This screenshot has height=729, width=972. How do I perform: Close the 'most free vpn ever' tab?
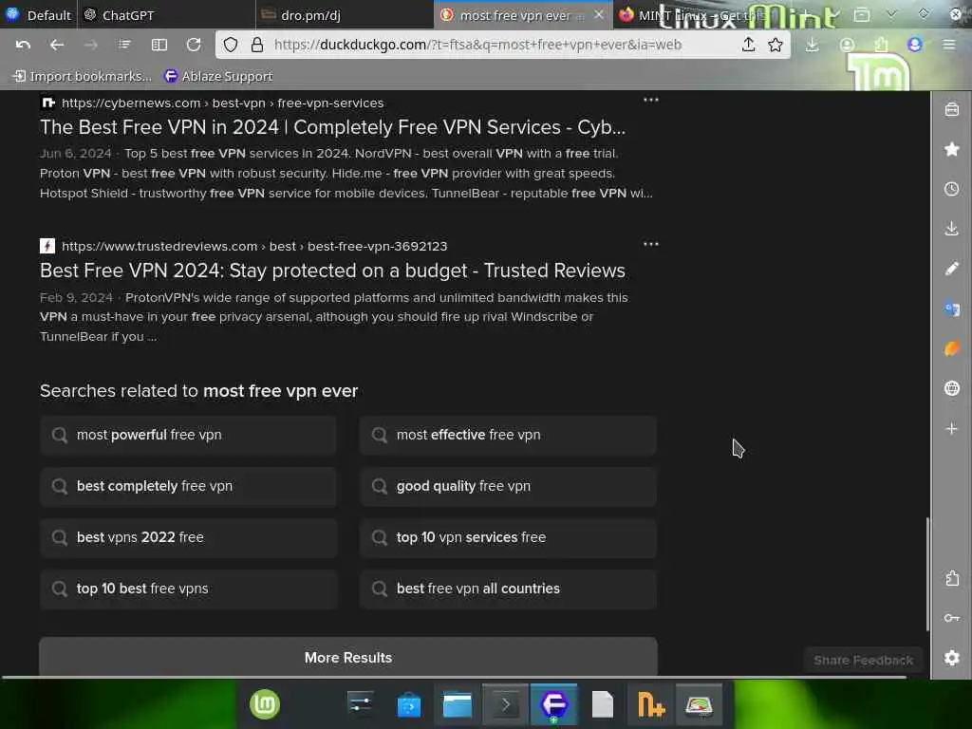(599, 15)
